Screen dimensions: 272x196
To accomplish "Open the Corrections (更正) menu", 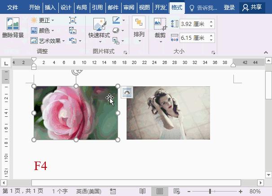I will [43, 21].
